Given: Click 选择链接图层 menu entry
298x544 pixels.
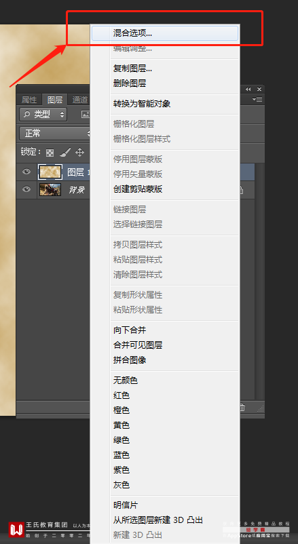Looking at the screenshot, I should (x=138, y=225).
